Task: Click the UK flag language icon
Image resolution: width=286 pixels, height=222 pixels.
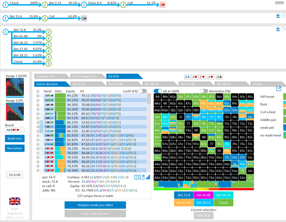Action: pyautogui.click(x=15, y=201)
